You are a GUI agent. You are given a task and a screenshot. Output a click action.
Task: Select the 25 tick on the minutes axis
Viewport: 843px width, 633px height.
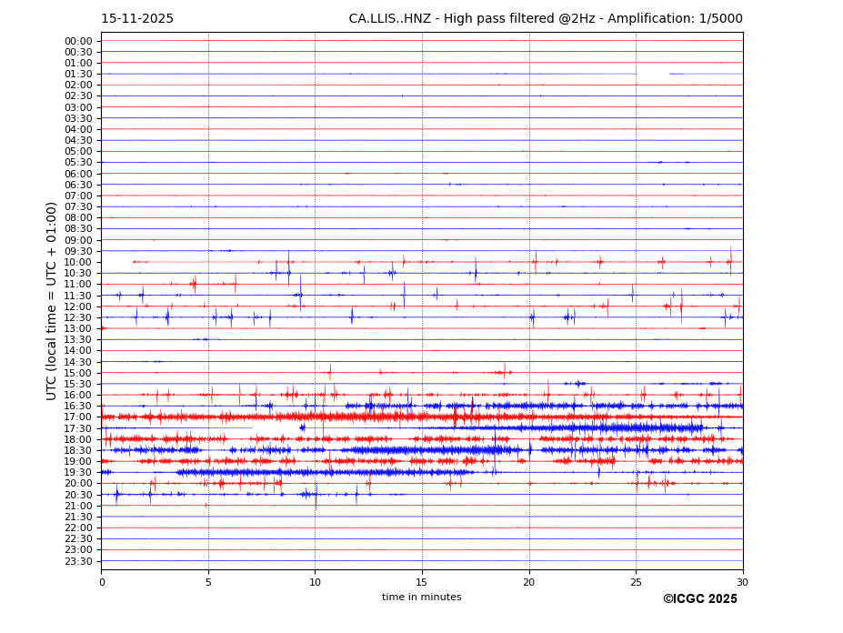click(636, 582)
